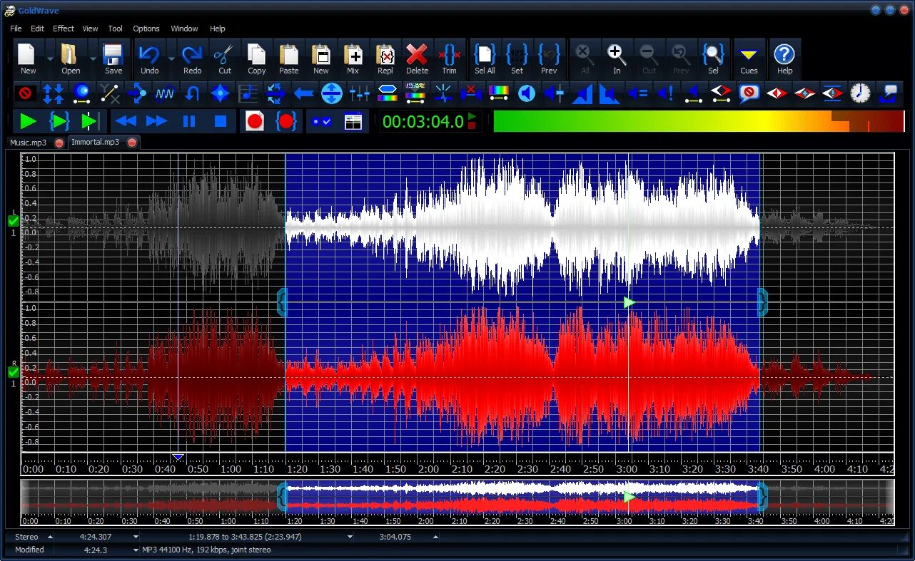Click inside the level meter gradient bar
Screen dimensions: 915x561
click(699, 121)
